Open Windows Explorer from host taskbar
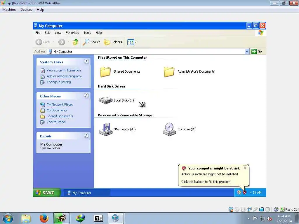Viewport: 299px width, 224px height. (26, 218)
